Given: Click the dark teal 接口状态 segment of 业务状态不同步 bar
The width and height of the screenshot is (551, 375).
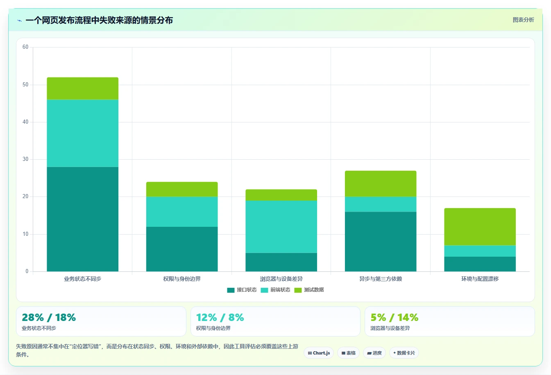Looking at the screenshot, I should [83, 219].
